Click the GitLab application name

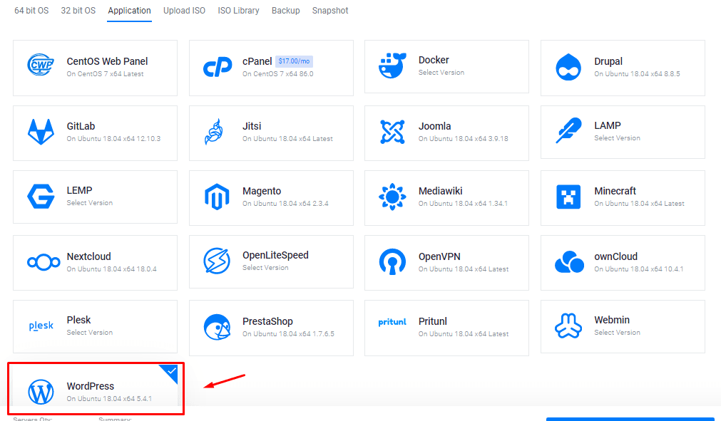click(81, 126)
